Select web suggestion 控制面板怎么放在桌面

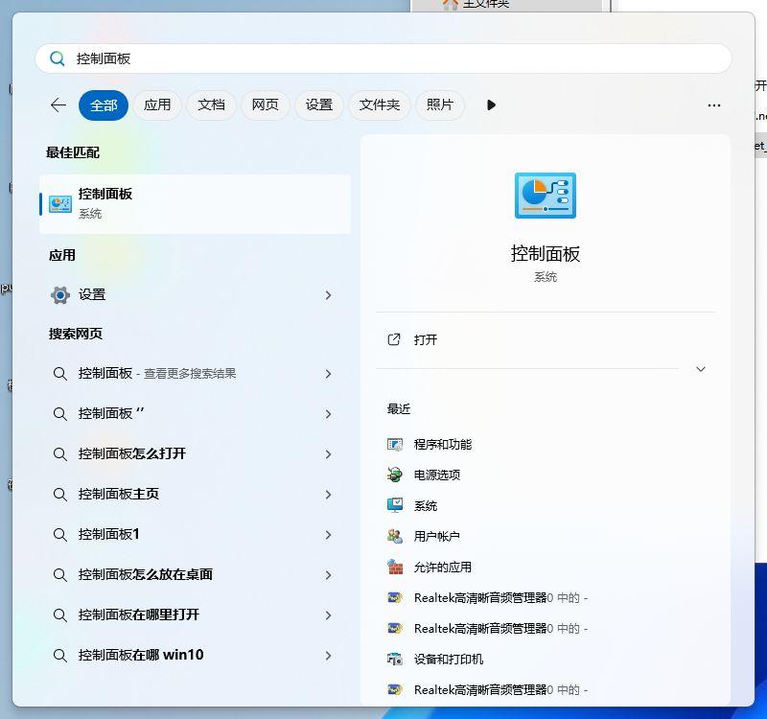[x=146, y=574]
